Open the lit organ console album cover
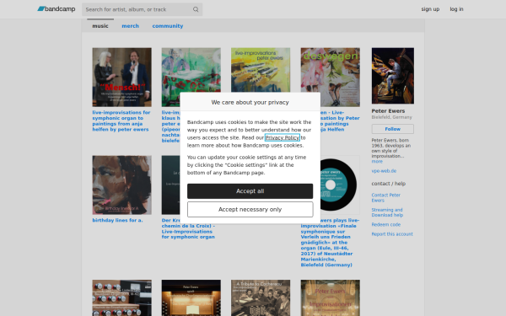Viewport: 506px width, 316px height. click(191, 298)
